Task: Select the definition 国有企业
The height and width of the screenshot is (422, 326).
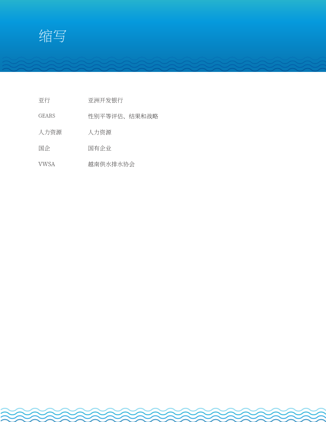Action: 100,148
